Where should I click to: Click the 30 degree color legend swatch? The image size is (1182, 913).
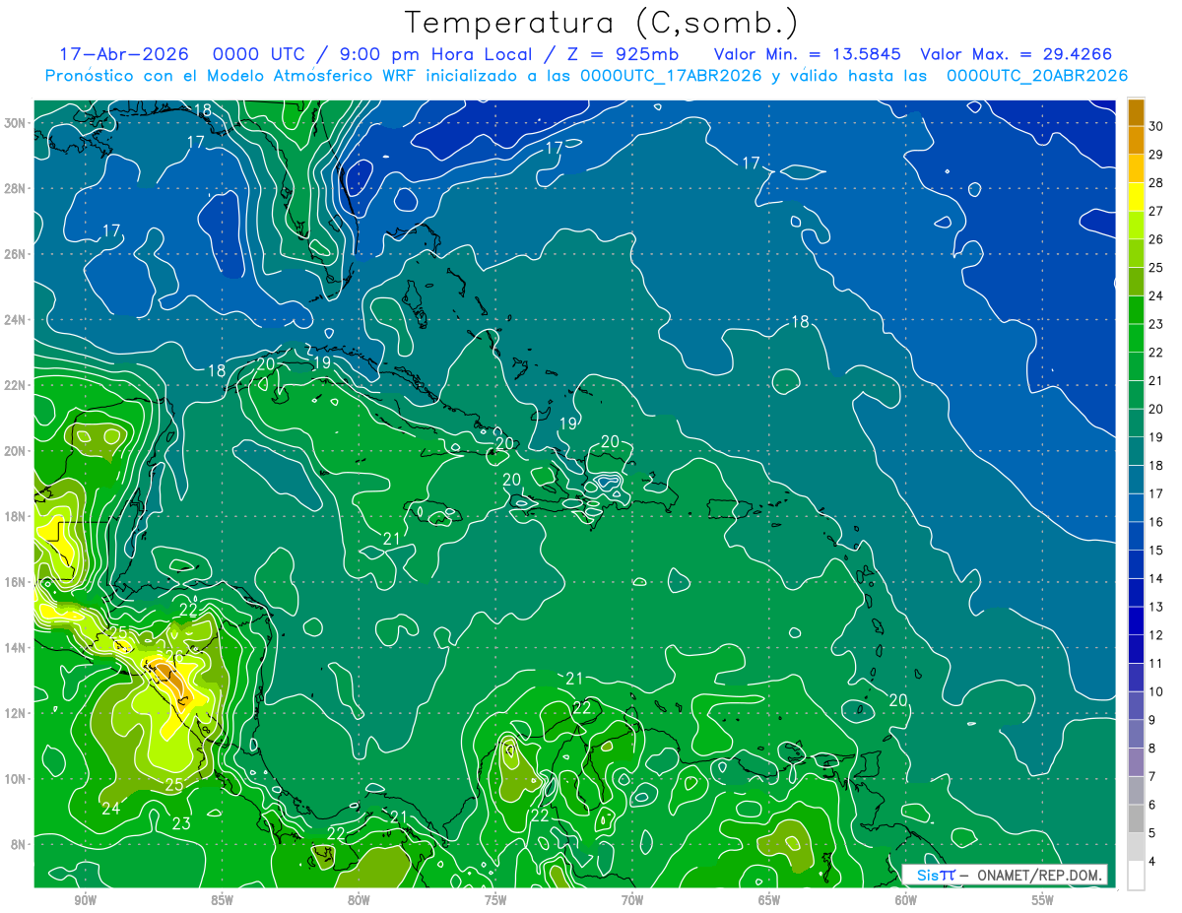(x=1136, y=113)
